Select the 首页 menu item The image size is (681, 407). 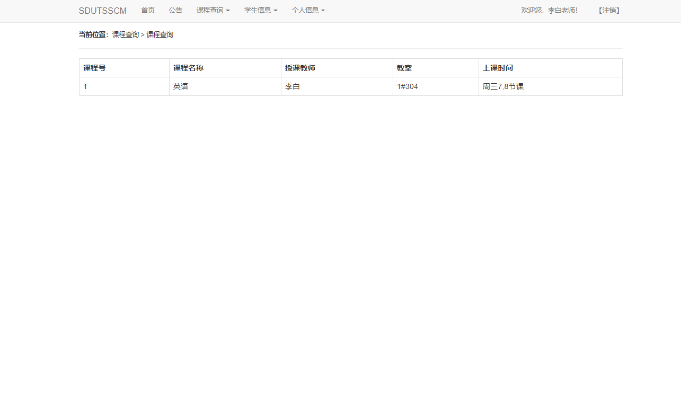point(147,11)
